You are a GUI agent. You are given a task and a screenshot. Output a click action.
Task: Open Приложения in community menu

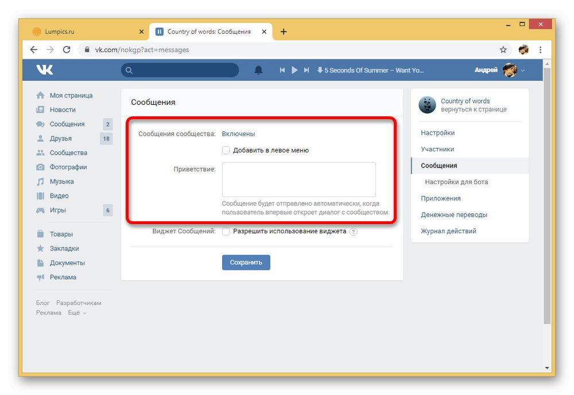[440, 198]
